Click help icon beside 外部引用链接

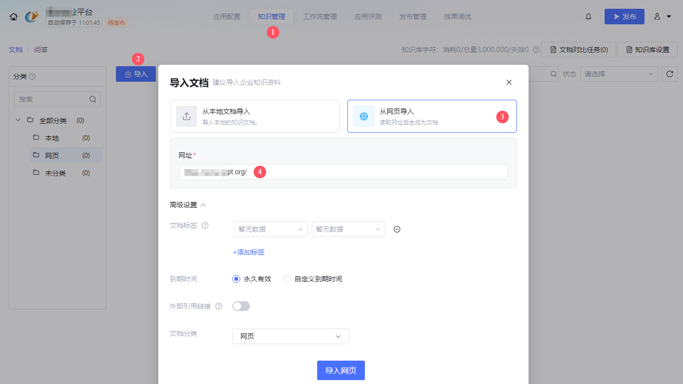(x=219, y=306)
